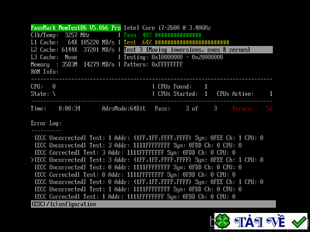Click the PassMark MemTest86 V5.0b6 Pro title

click(x=76, y=28)
